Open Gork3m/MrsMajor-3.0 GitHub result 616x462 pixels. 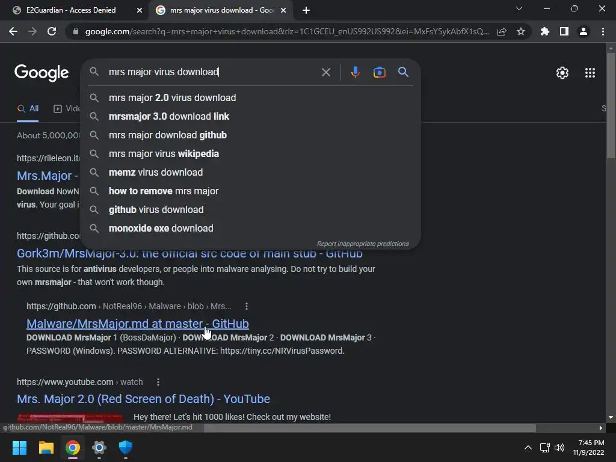(189, 254)
